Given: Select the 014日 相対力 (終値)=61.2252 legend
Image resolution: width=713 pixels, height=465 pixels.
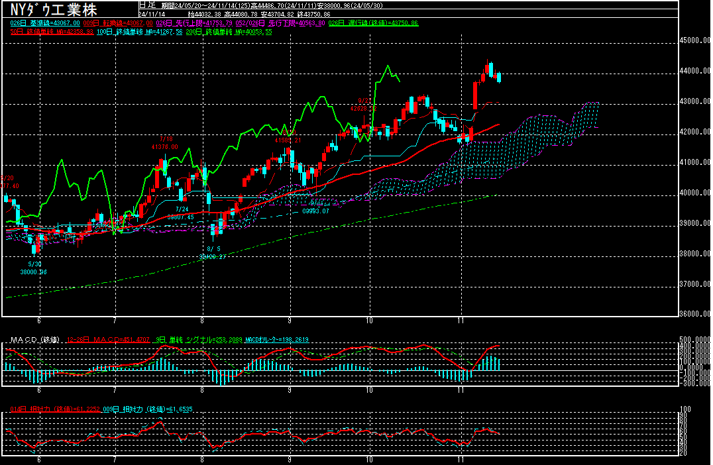Looking at the screenshot, I should (55, 409).
